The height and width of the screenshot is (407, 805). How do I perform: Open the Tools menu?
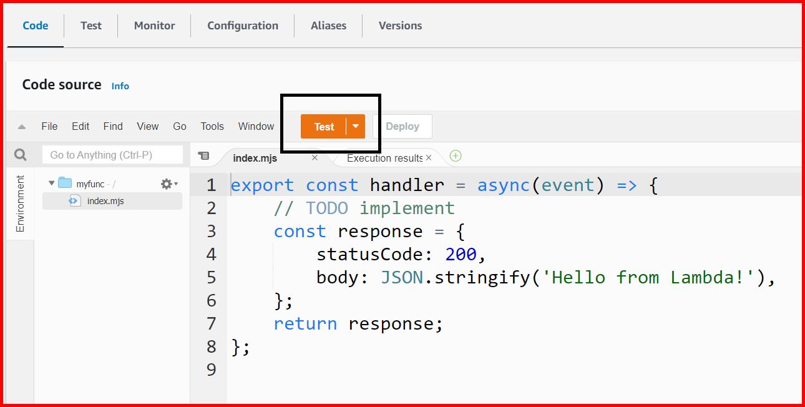212,126
